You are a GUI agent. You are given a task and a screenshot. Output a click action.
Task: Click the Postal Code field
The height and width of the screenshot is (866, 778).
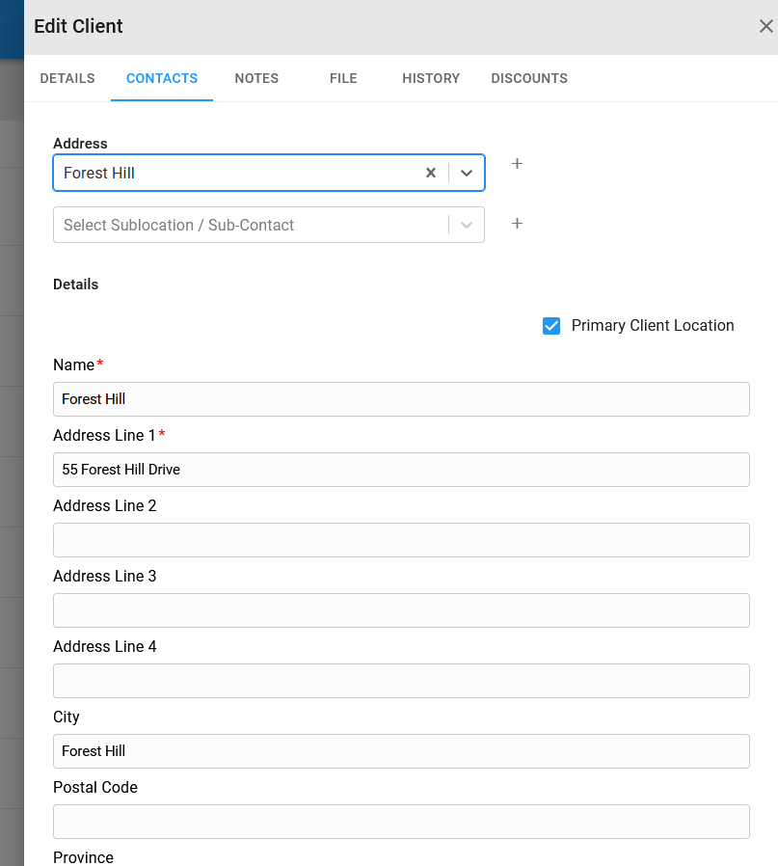coord(401,822)
